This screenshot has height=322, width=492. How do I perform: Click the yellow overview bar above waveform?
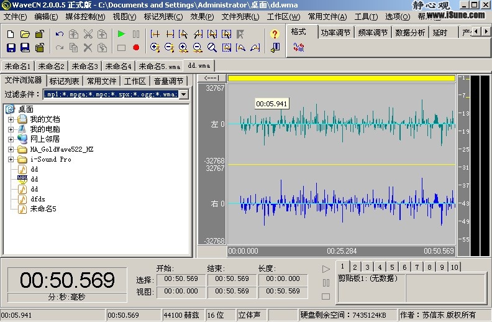(342, 78)
